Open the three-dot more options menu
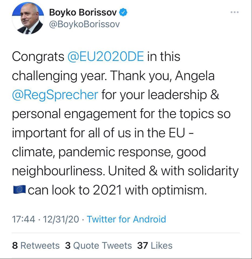 (234, 12)
